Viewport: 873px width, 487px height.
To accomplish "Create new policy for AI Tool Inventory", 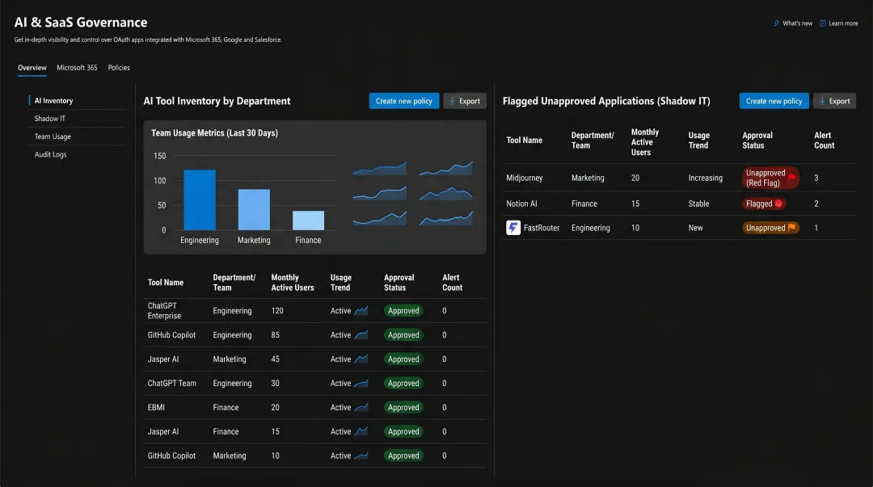I will coord(403,101).
